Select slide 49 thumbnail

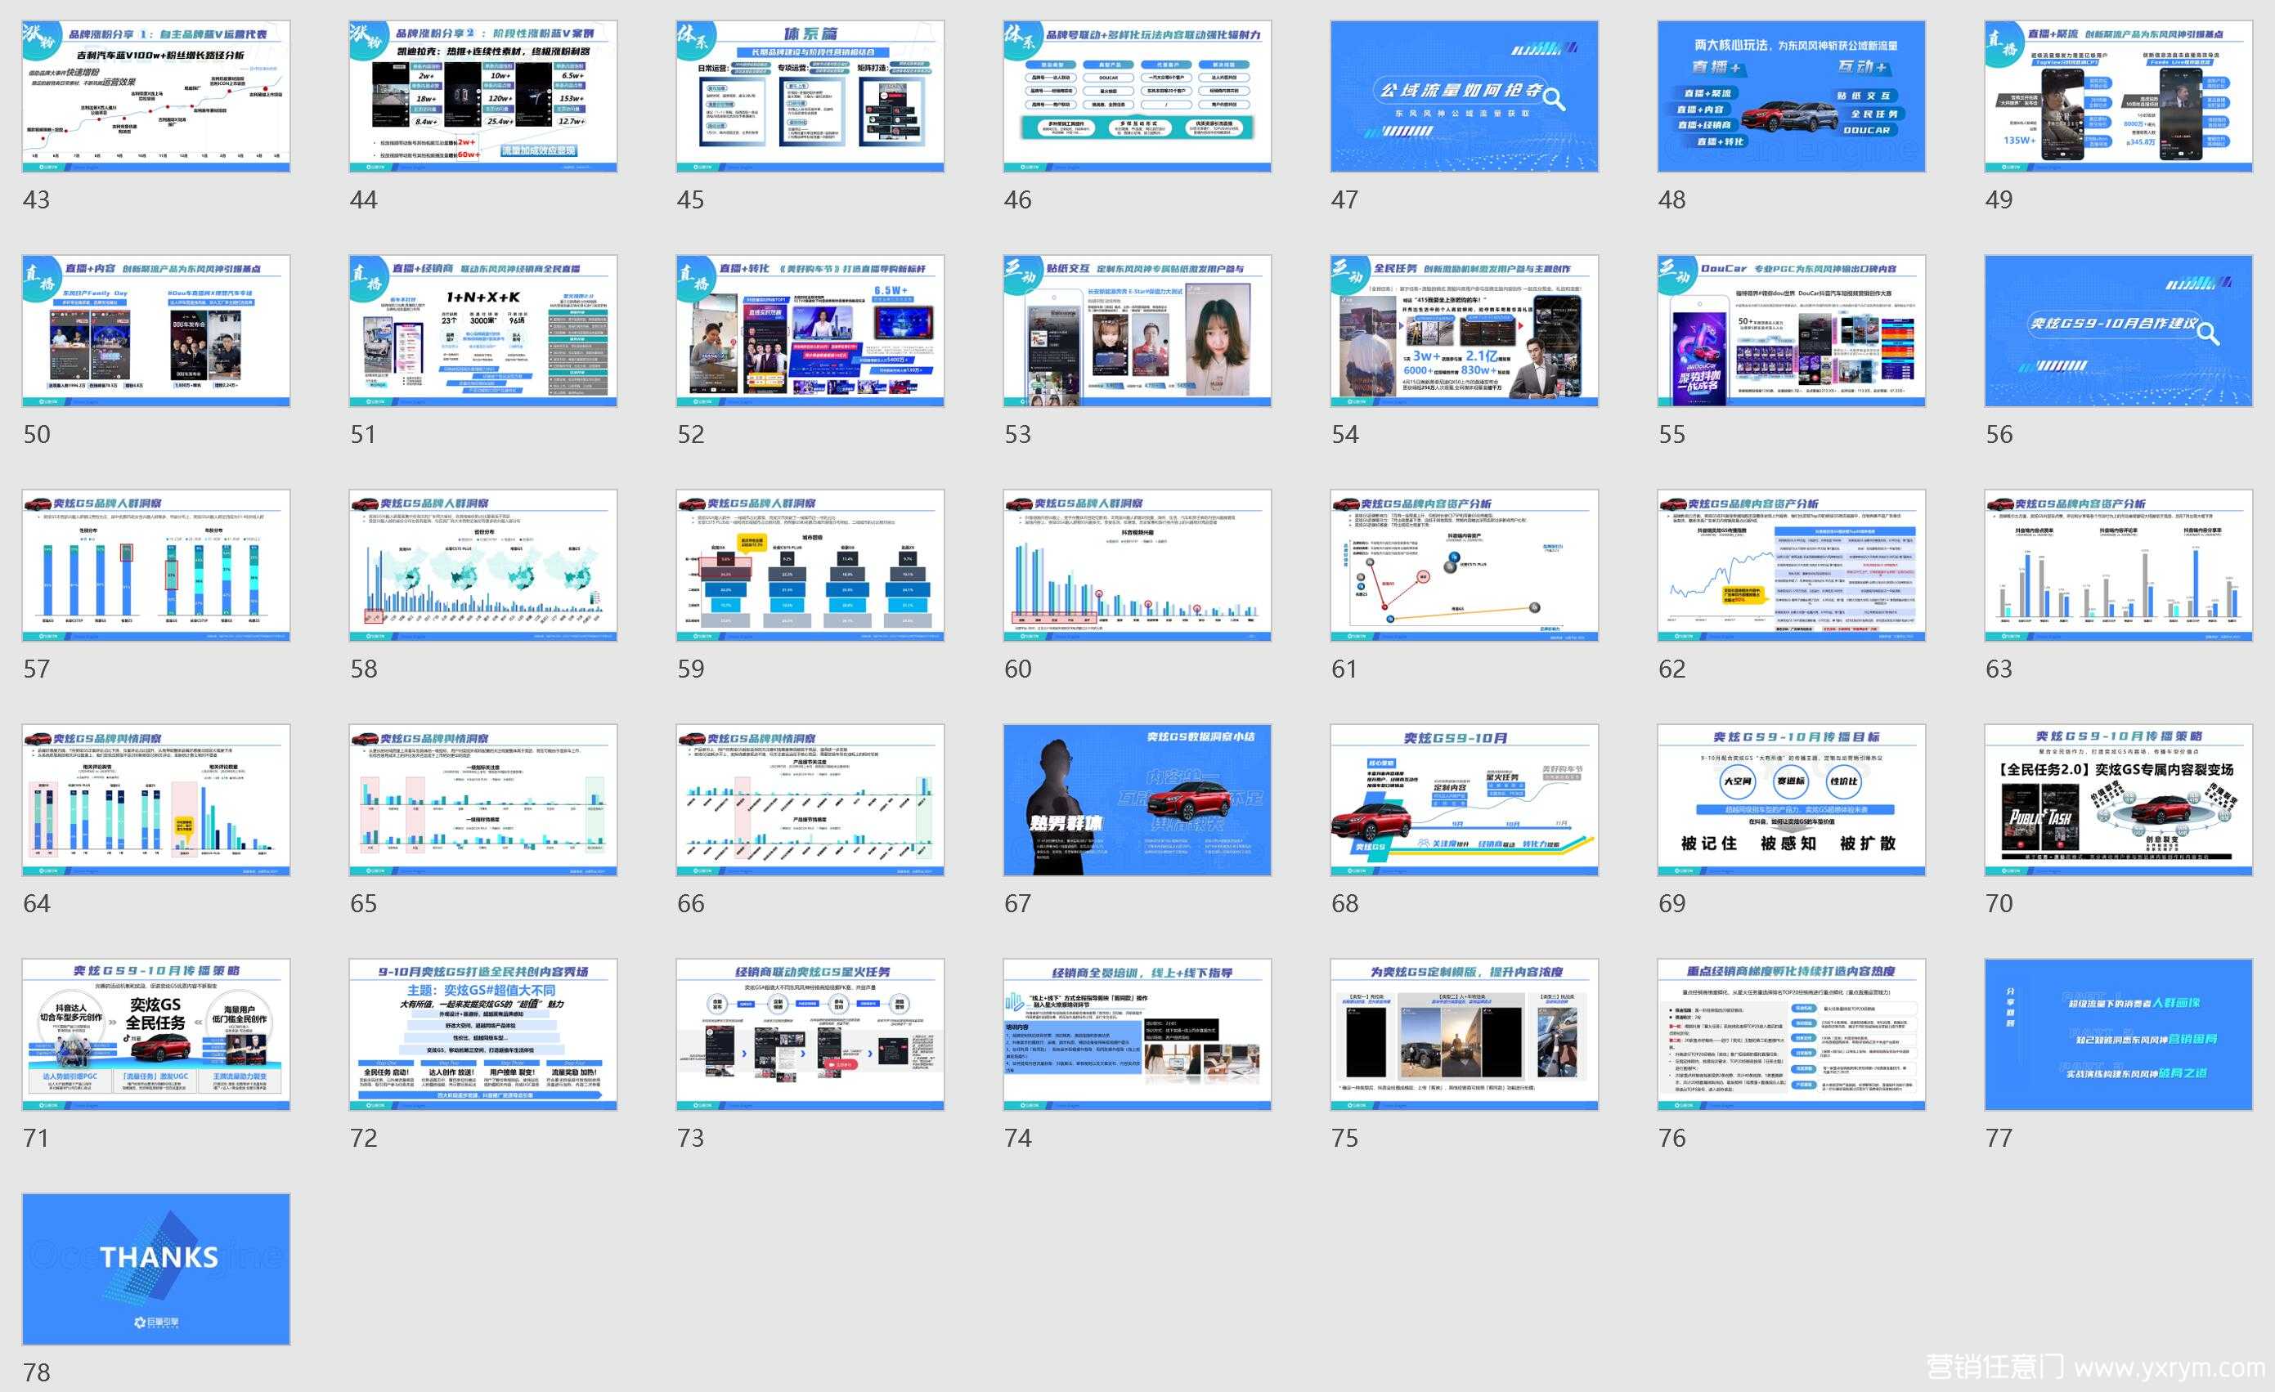(x=2119, y=96)
